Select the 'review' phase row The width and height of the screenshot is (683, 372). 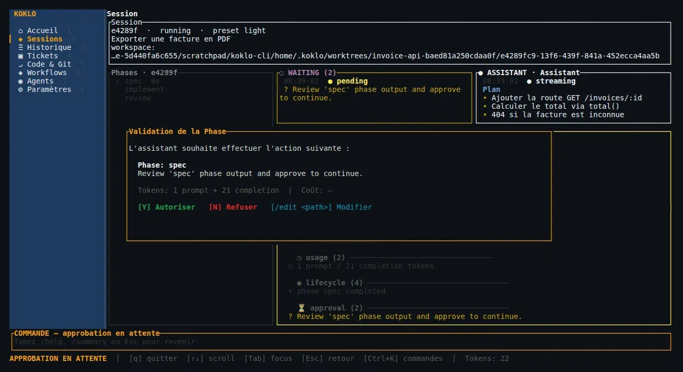click(133, 98)
